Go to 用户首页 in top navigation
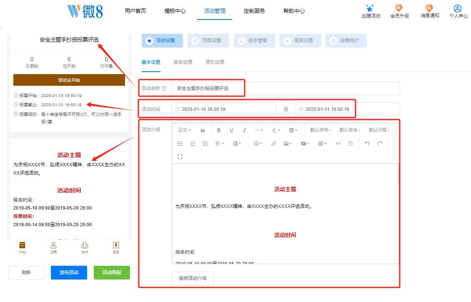471x302 pixels. point(135,11)
